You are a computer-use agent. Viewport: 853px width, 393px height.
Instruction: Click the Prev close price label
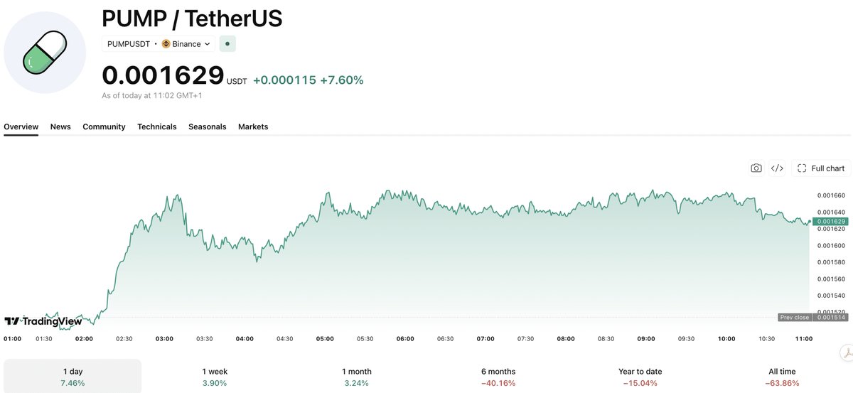[x=794, y=318]
